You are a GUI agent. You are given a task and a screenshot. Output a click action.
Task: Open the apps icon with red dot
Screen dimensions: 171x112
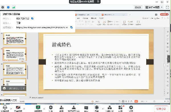pos(120,108)
